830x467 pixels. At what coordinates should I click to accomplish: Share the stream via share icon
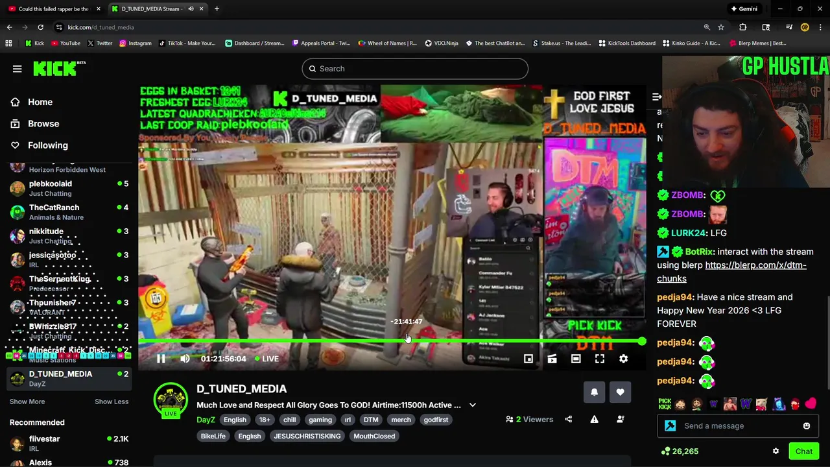click(568, 419)
